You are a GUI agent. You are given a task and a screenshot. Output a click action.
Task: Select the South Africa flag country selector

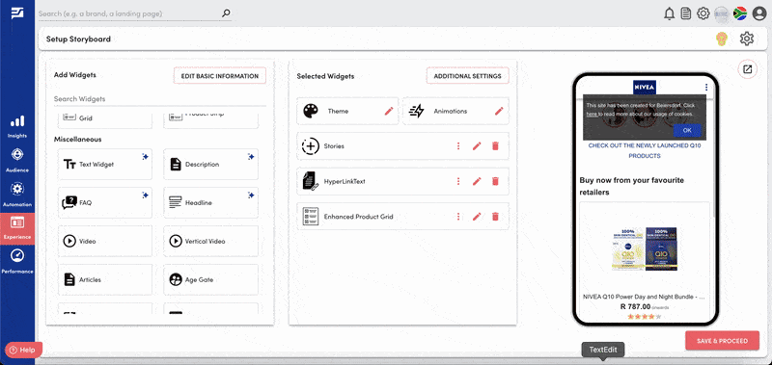pos(740,13)
